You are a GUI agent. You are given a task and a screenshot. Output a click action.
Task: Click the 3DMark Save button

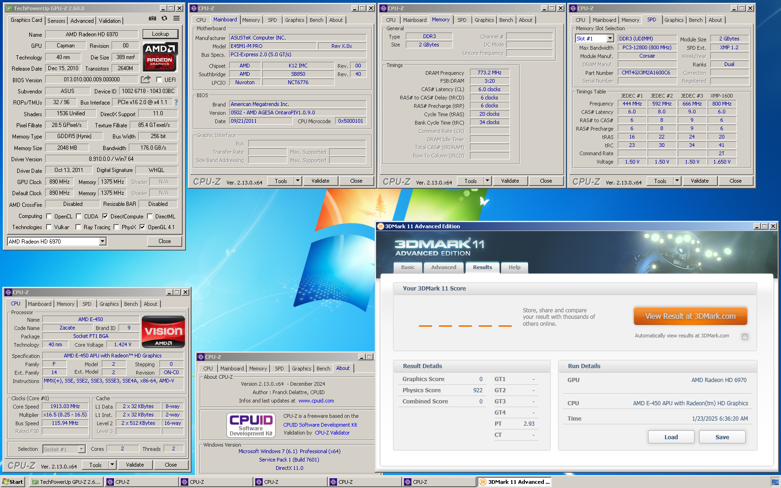(722, 437)
